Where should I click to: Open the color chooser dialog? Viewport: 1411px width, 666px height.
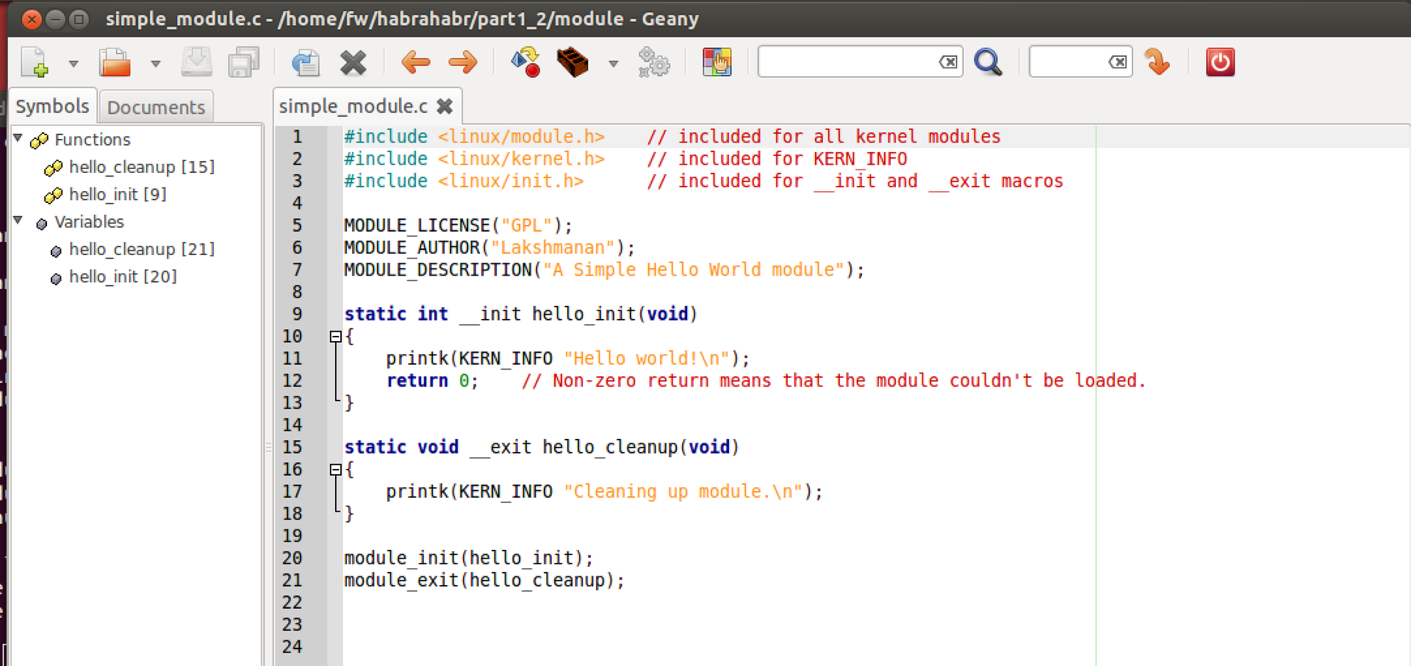point(717,62)
